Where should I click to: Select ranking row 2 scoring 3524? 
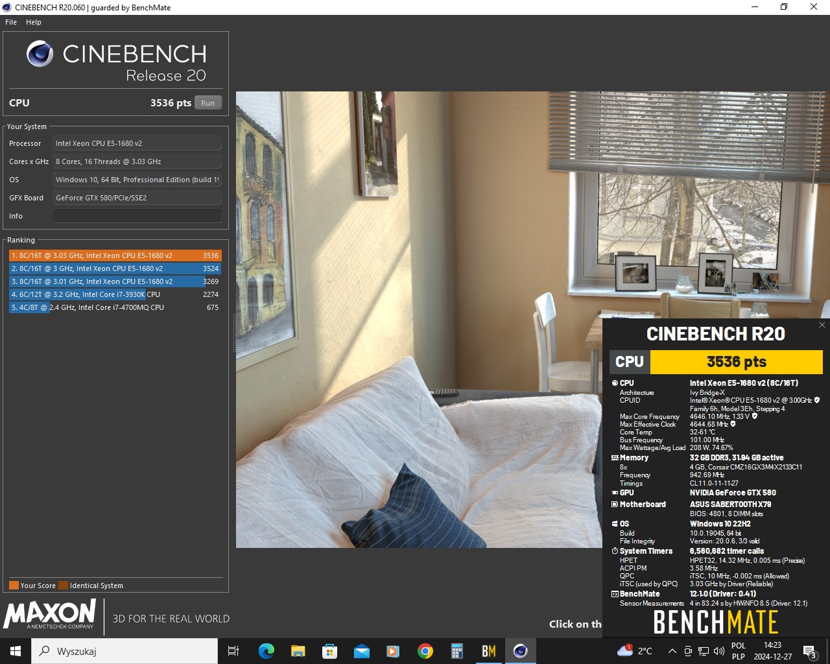(115, 268)
